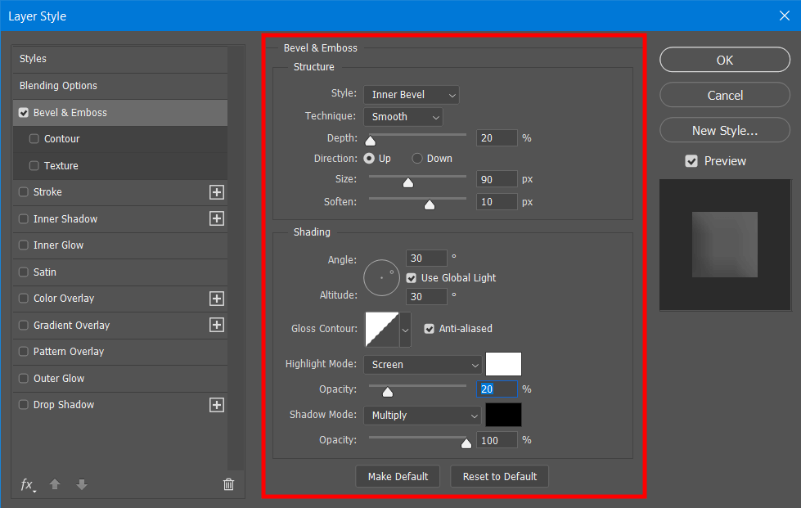Enable the Contour checkbox
801x508 pixels.
coord(34,139)
